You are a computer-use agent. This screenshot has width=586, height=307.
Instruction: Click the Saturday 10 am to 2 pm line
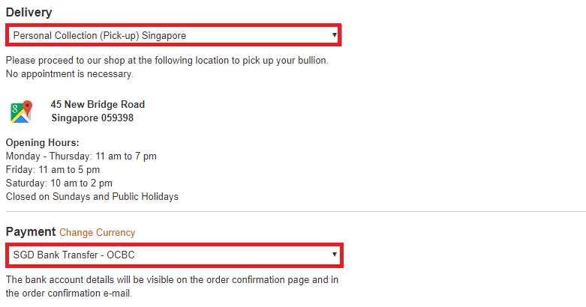click(59, 183)
